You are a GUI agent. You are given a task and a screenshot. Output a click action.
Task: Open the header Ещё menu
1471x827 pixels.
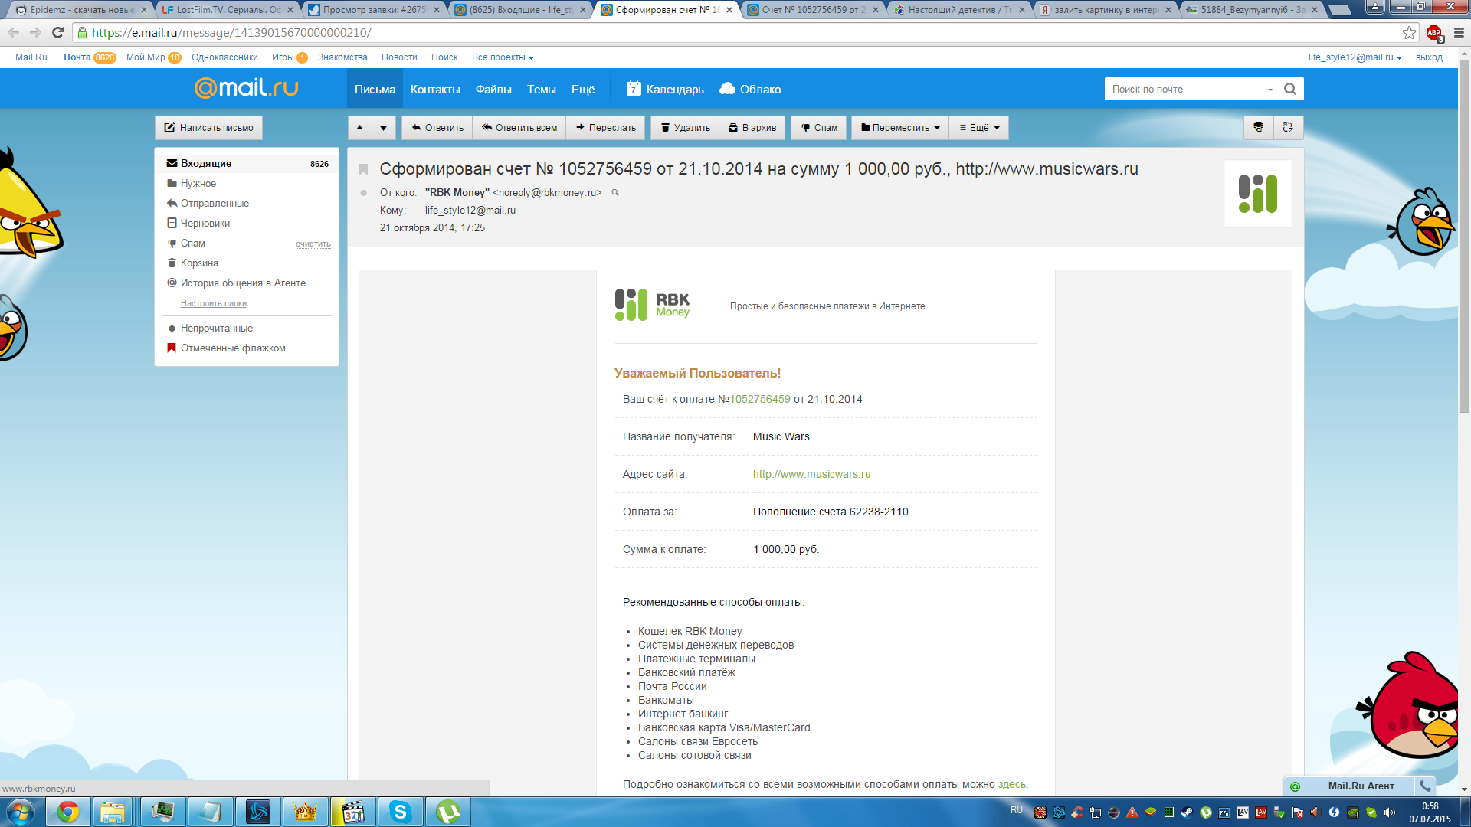click(x=583, y=89)
